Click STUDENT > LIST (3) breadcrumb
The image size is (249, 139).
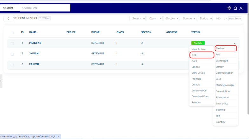click(25, 18)
